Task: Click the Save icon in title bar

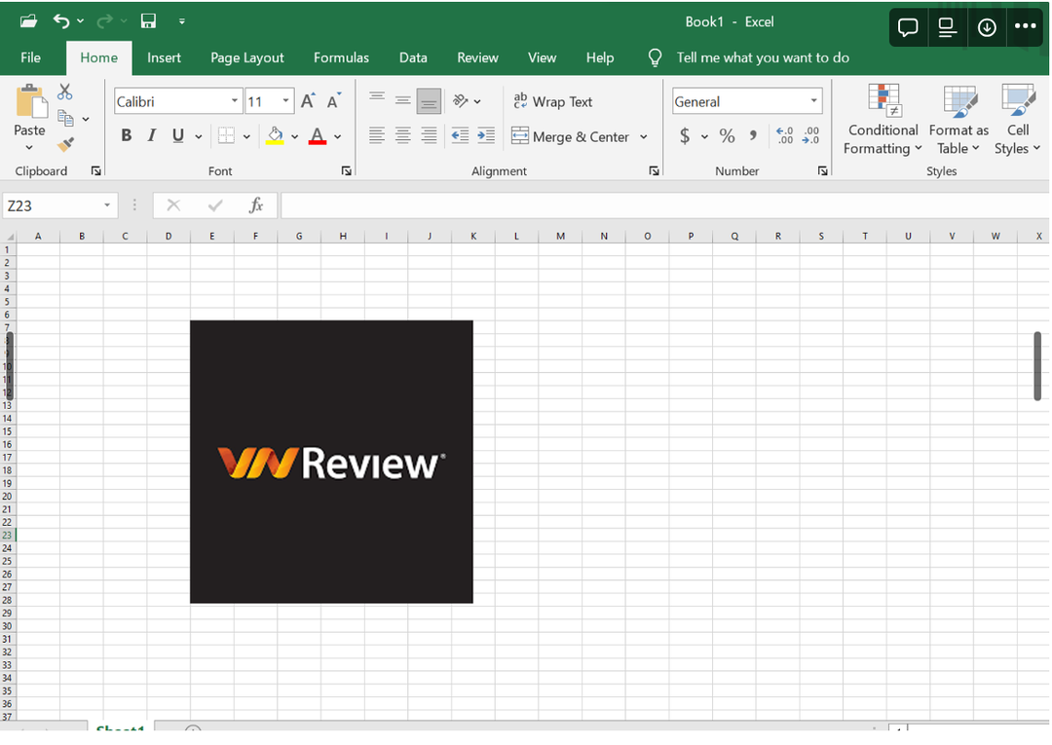Action: click(x=148, y=21)
